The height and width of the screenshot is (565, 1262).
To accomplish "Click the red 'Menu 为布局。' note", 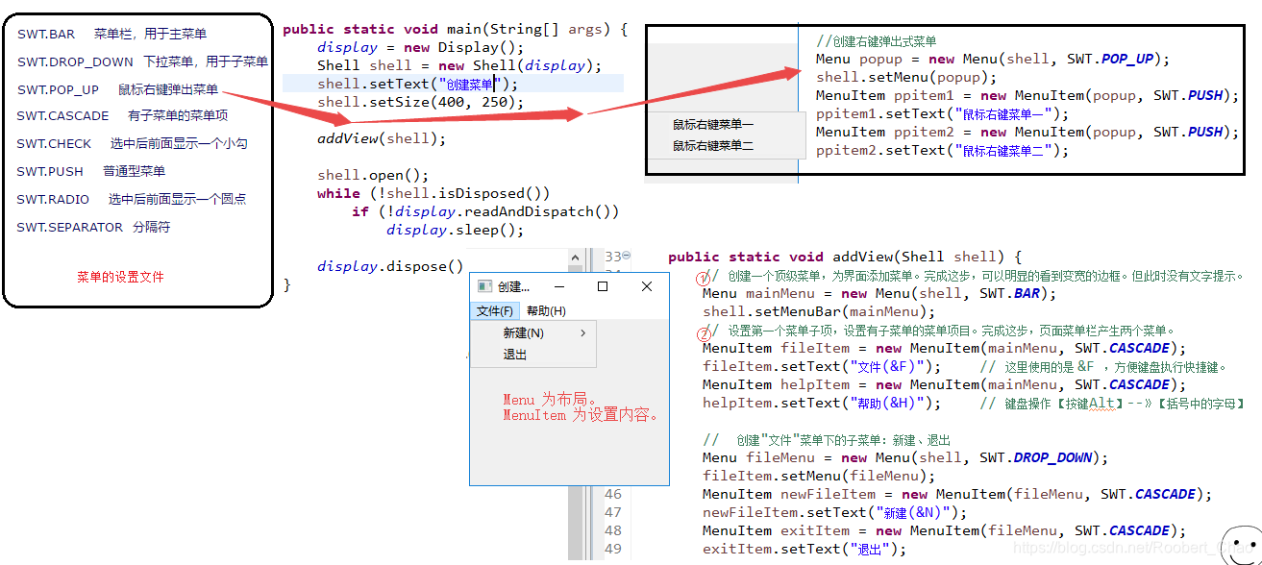I will point(550,400).
